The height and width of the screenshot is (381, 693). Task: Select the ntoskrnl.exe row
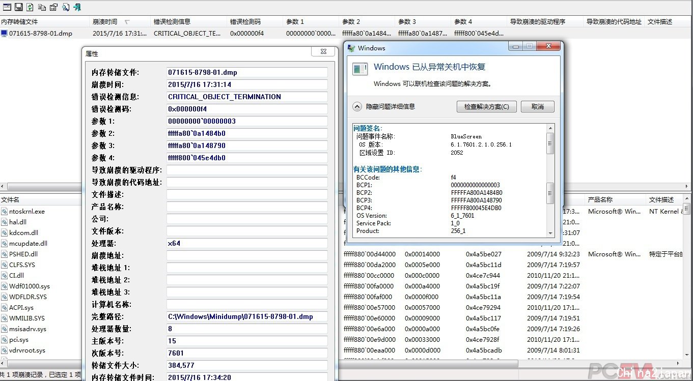pos(41,212)
